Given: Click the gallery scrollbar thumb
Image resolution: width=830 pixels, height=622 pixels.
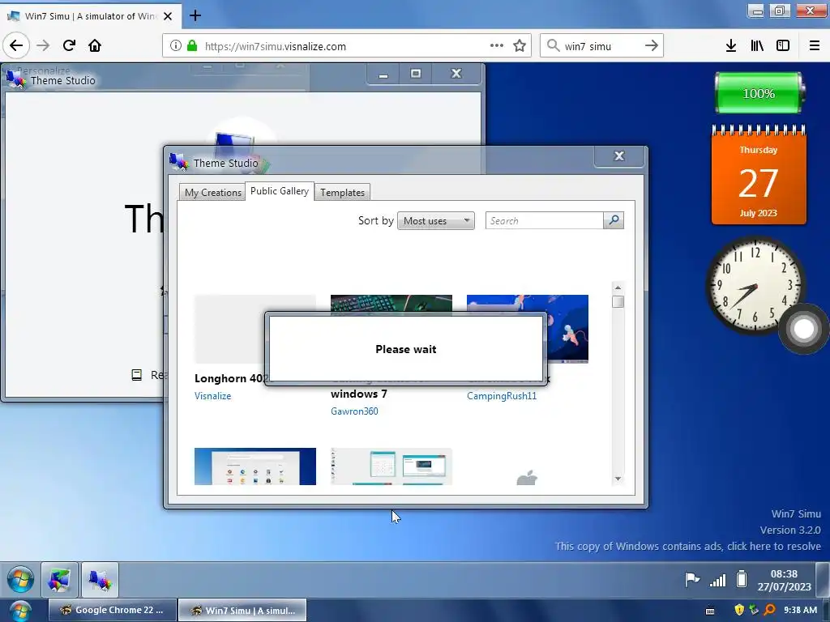Looking at the screenshot, I should (x=618, y=301).
